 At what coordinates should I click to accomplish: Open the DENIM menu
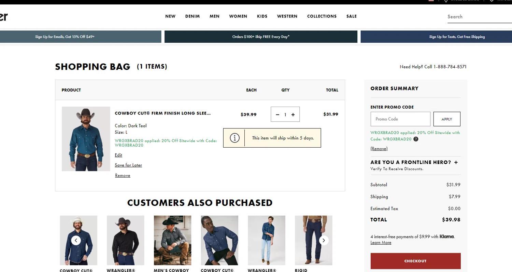[193, 16]
